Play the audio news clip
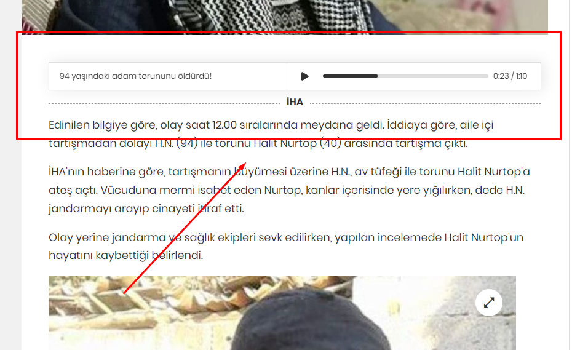The width and height of the screenshot is (572, 350). 305,76
